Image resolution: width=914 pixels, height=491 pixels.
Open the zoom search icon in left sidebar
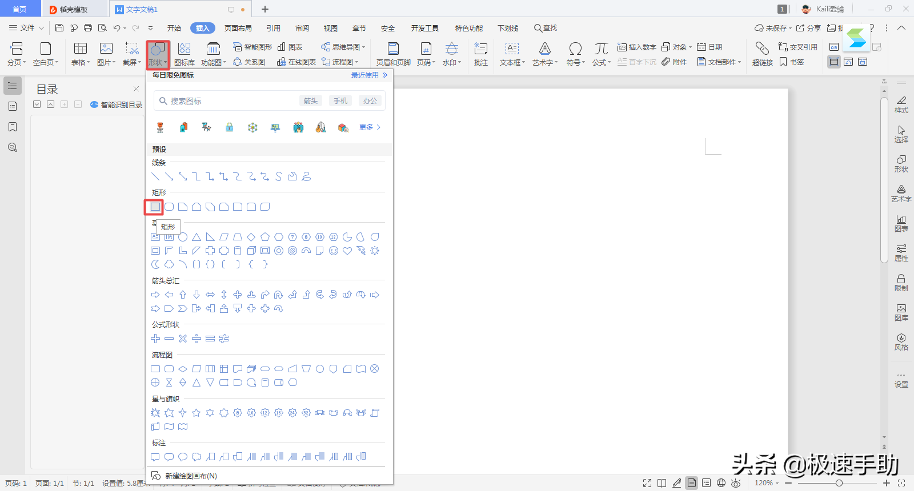point(13,147)
